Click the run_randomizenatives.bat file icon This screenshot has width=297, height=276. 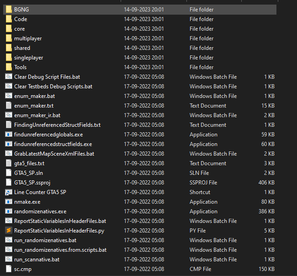[x=9, y=240]
